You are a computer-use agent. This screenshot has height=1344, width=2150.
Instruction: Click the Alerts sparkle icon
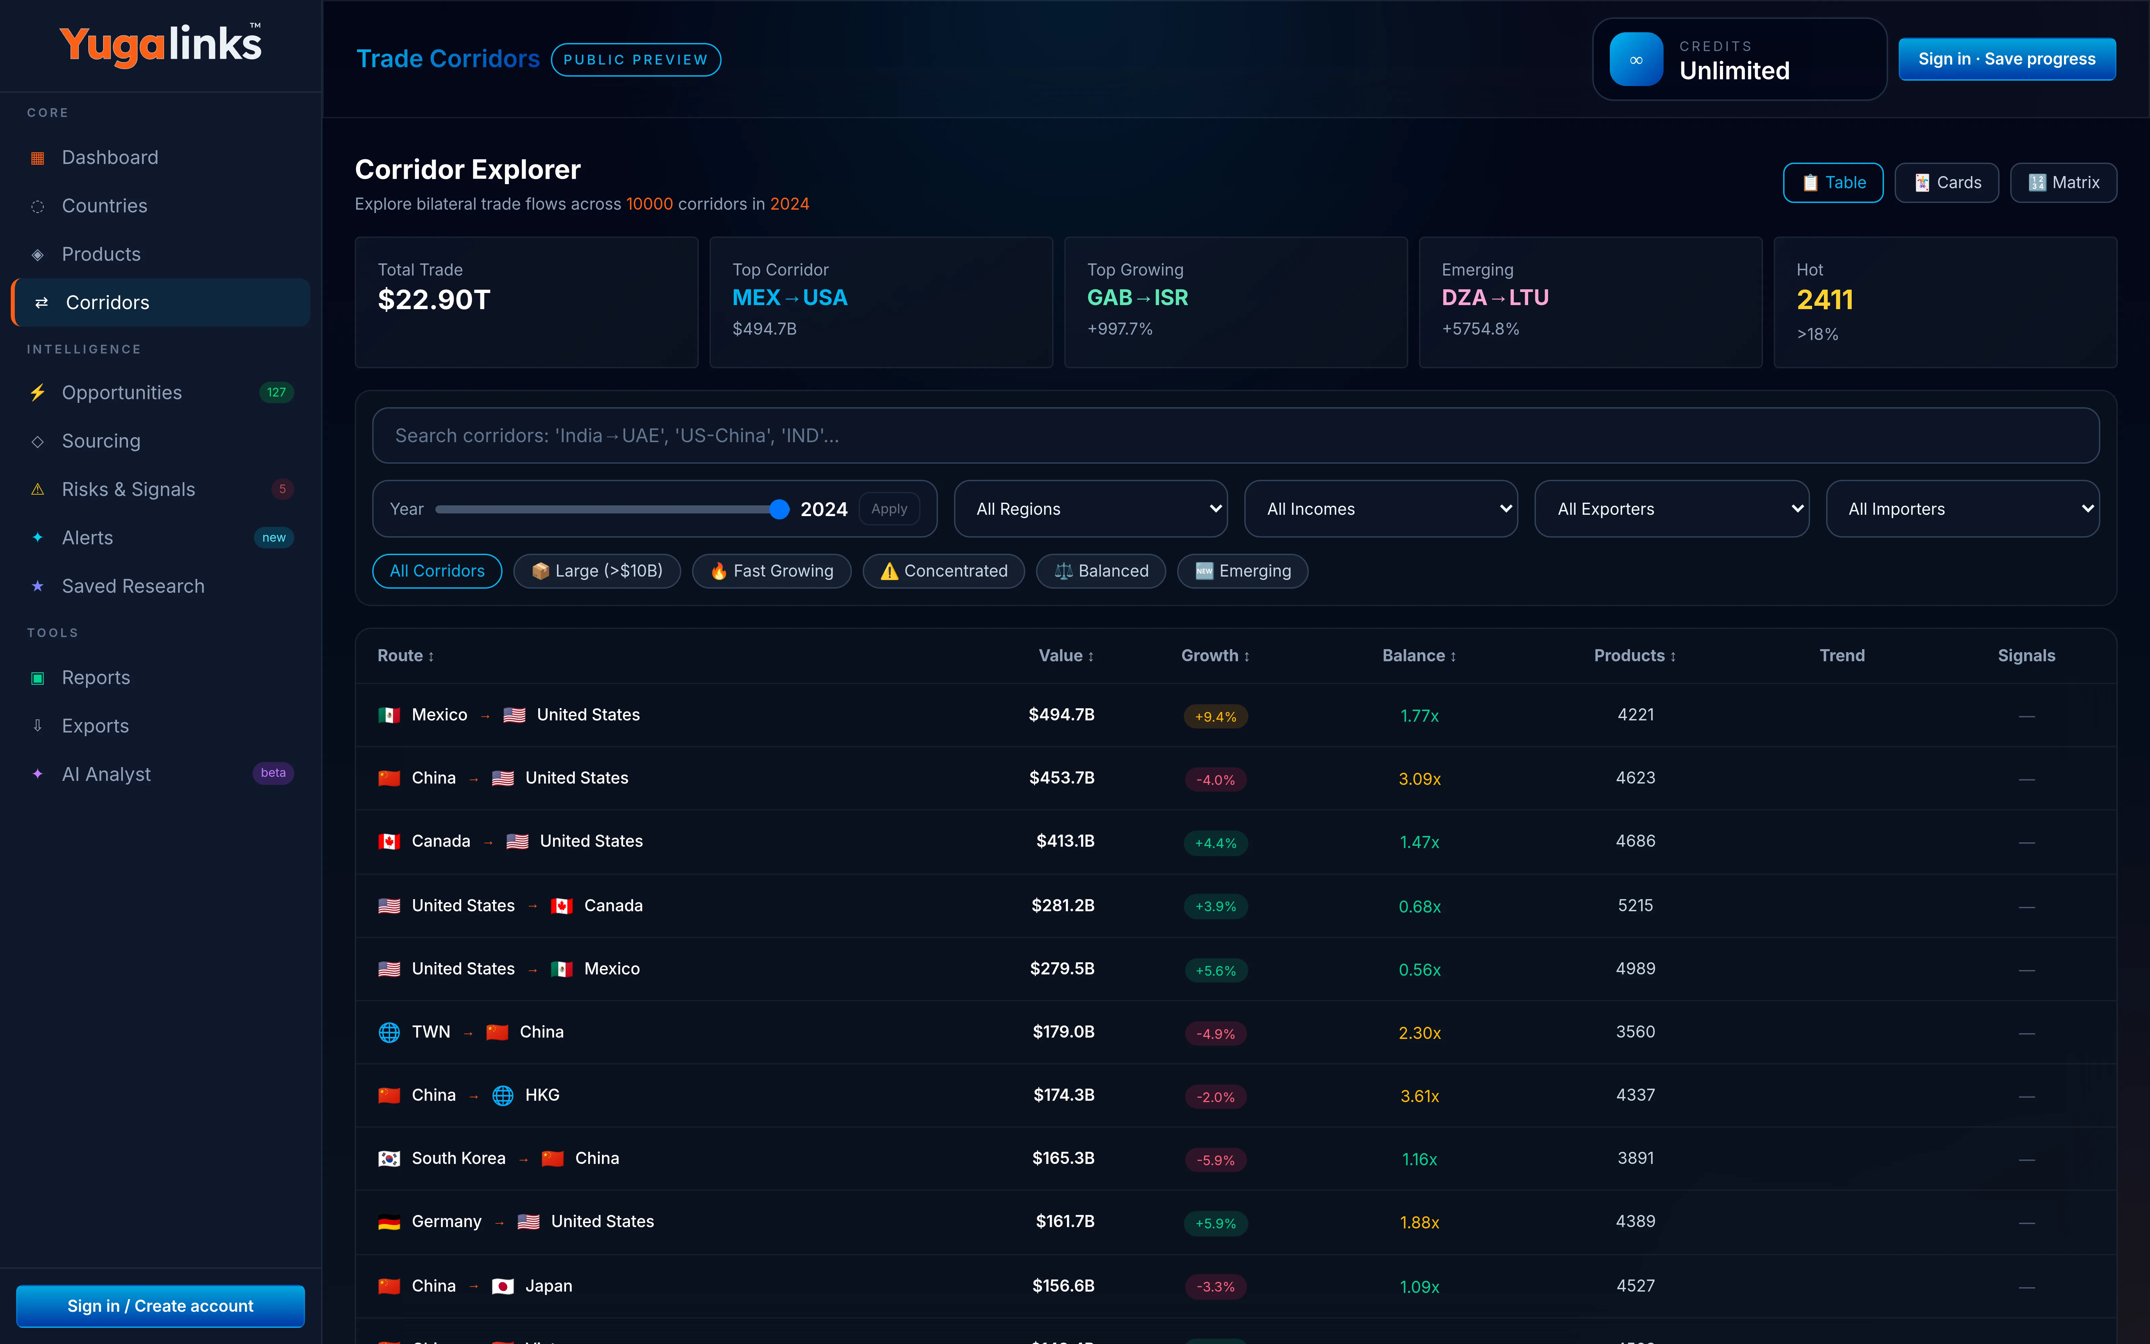click(x=37, y=538)
